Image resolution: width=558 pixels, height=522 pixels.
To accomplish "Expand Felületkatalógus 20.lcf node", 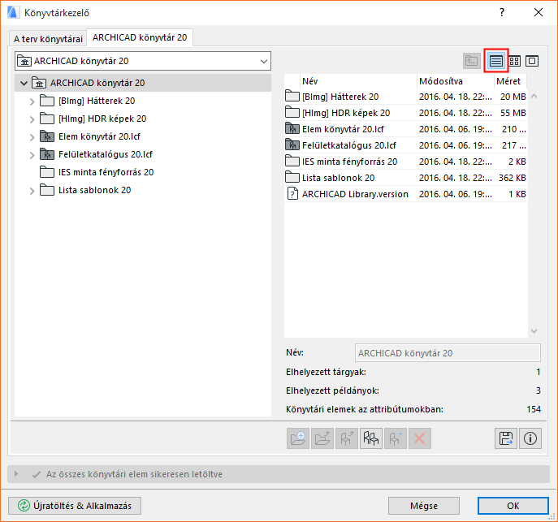I will (32, 155).
